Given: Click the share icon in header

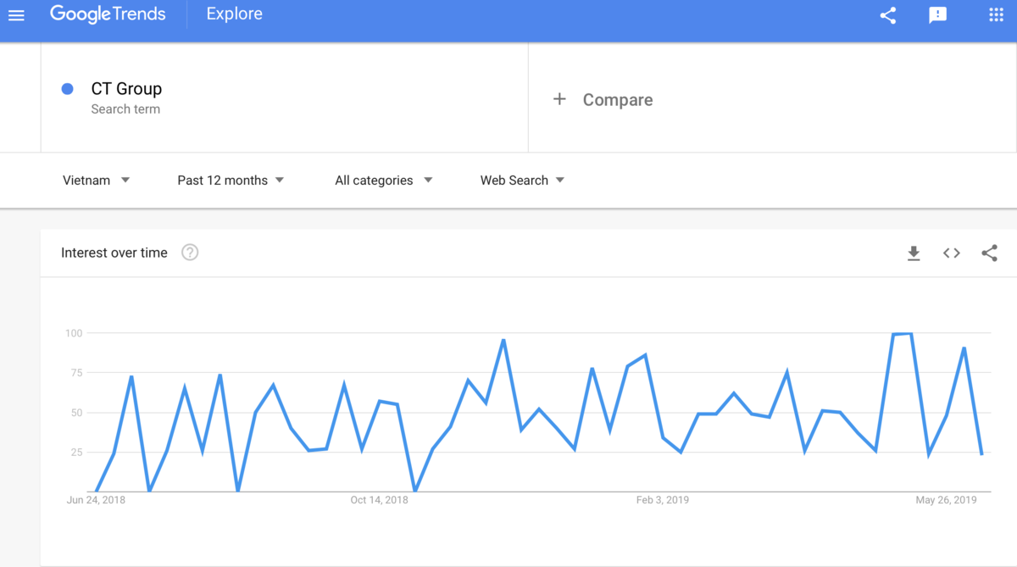Looking at the screenshot, I should (887, 15).
